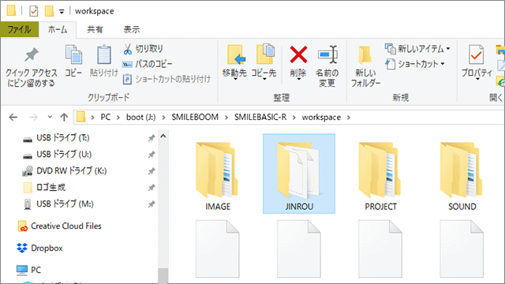Unpin USB ドライブ (M:) pin icon
This screenshot has height=284, width=505.
[151, 204]
